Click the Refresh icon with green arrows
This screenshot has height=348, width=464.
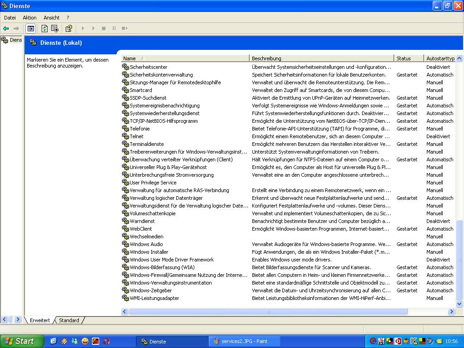(44, 29)
